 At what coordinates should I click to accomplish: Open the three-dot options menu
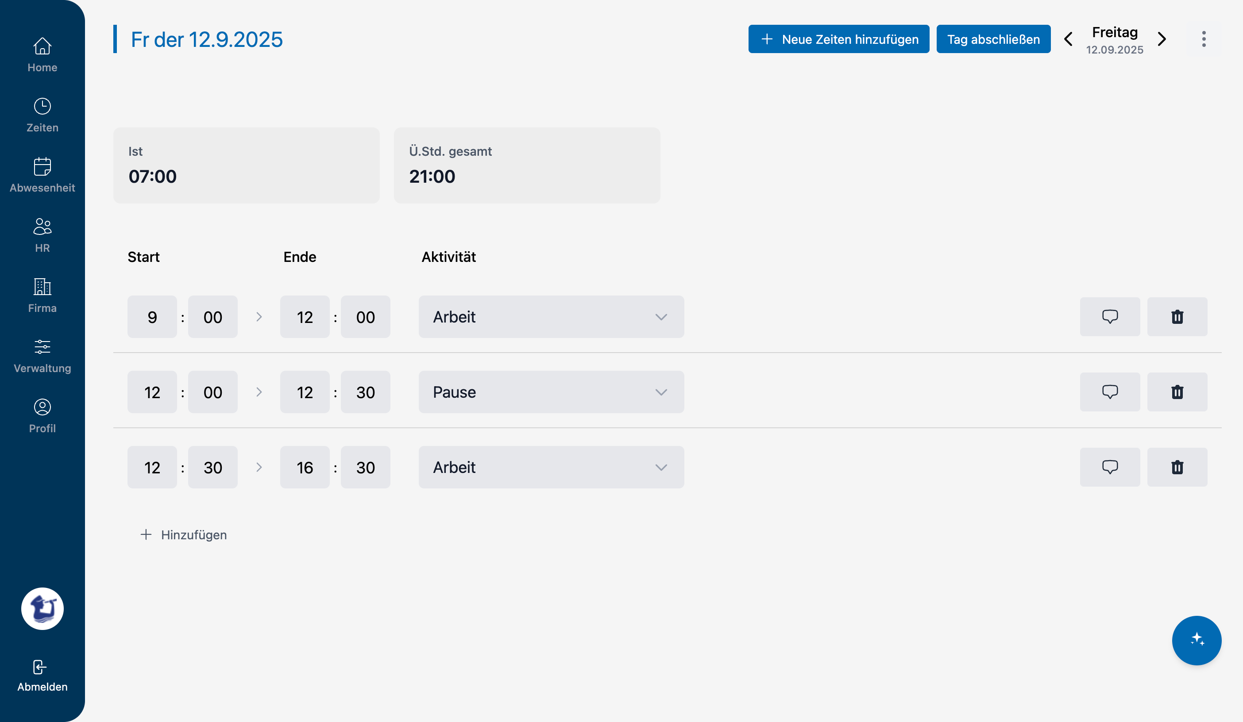(1203, 39)
